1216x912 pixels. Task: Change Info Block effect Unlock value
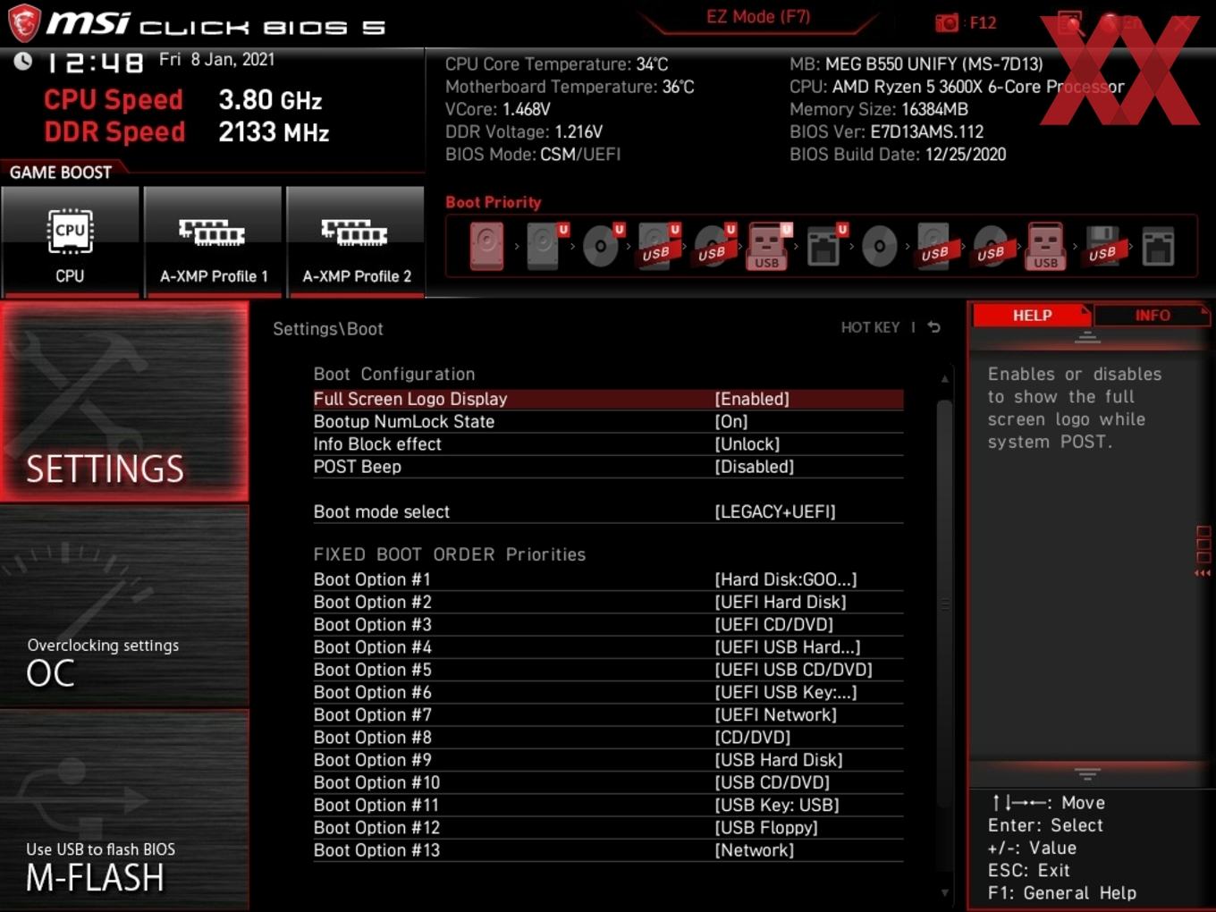coord(747,444)
